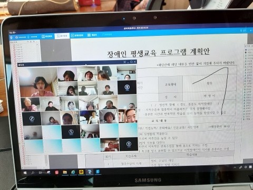Click the Windows Start button
Viewport: 253px width, 190px height.
click(25, 173)
